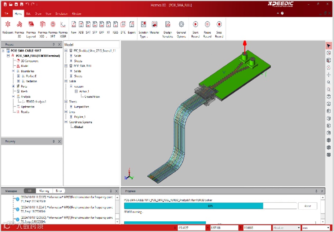This screenshot has width=334, height=232.
Task: Open the Hermes XSBR module
Action: 63,29
